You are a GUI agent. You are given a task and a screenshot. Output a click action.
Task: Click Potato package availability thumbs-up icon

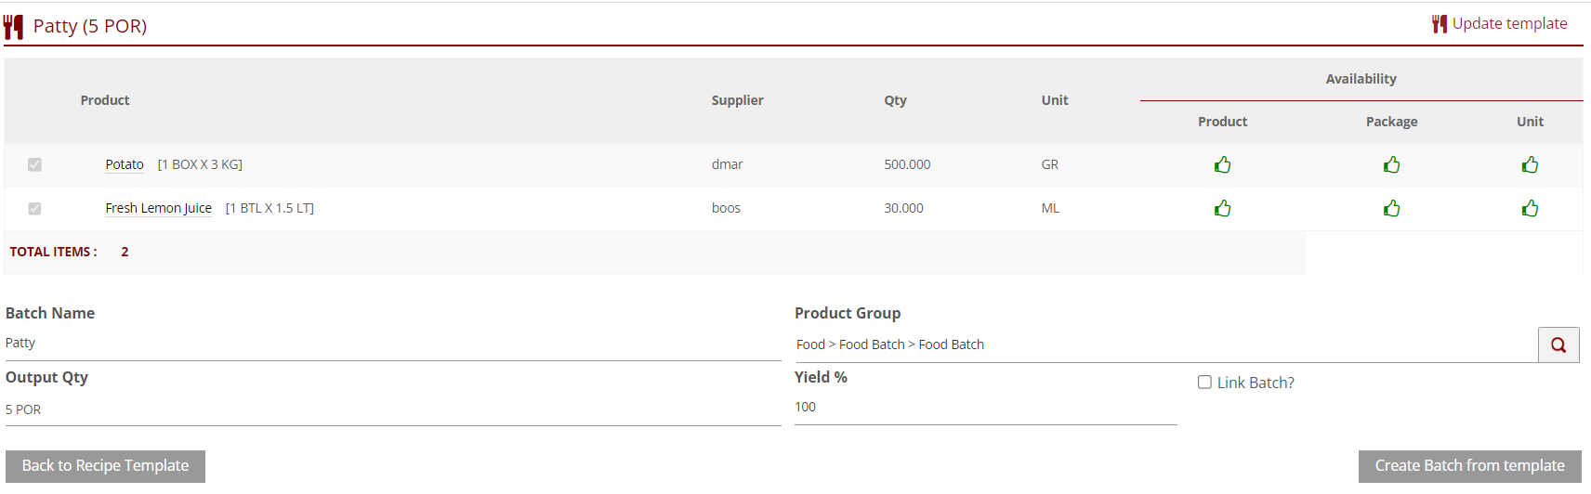(1391, 165)
